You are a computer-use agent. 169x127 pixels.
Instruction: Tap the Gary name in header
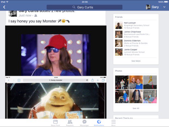click(x=155, y=7)
